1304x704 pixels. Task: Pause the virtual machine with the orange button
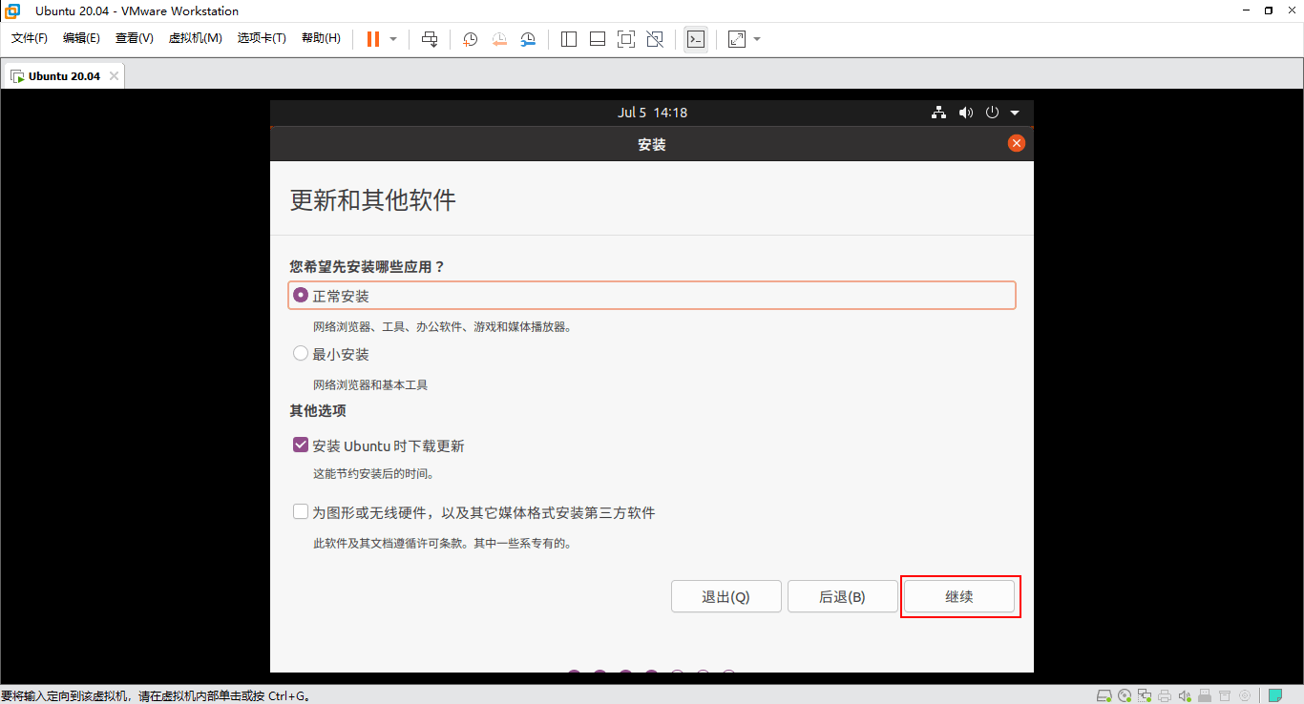click(x=373, y=39)
